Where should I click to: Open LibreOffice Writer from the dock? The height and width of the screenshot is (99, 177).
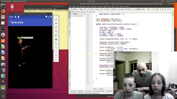[x=3, y=52]
